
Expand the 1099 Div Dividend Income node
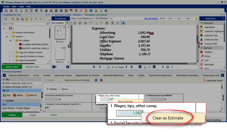(x=10, y=56)
